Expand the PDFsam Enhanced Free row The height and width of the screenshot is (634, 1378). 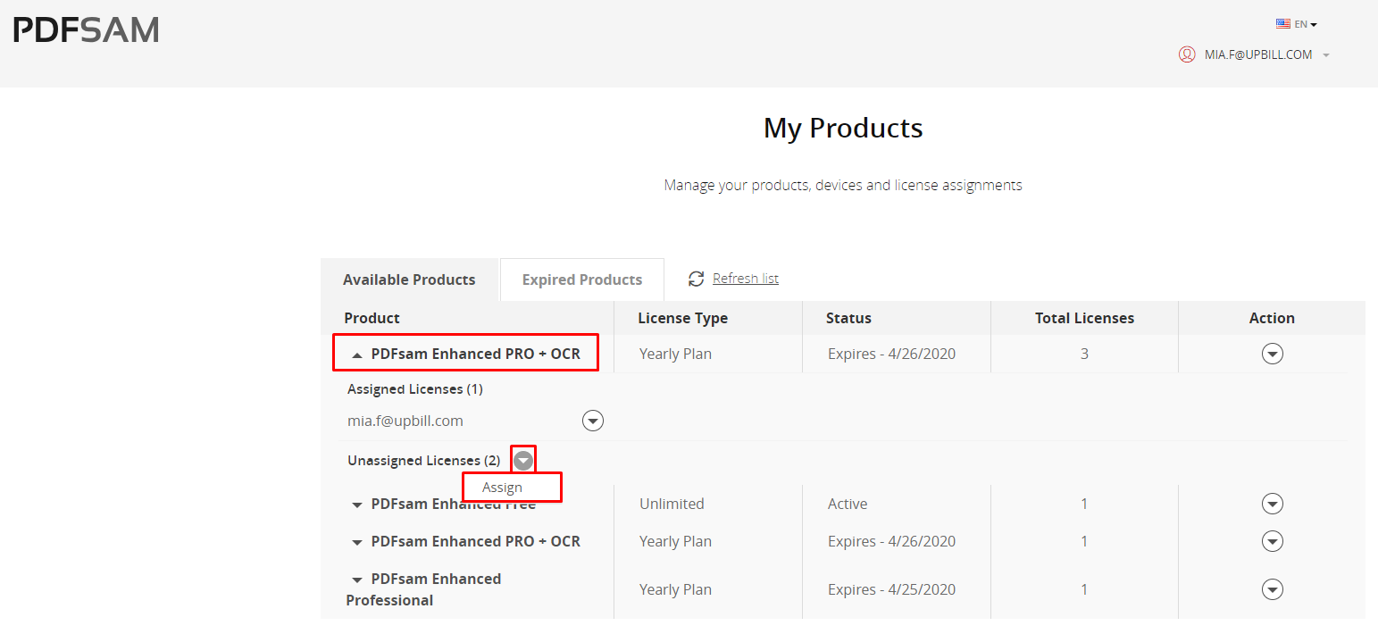pos(357,505)
